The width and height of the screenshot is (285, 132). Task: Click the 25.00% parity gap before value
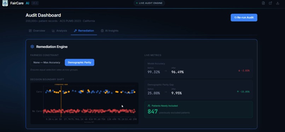point(154,93)
